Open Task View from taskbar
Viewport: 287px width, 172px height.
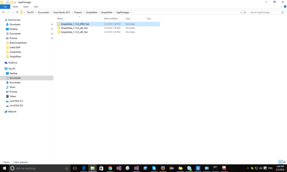[x=75, y=168]
